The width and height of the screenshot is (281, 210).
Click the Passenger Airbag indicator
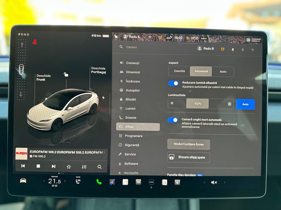(x=253, y=40)
